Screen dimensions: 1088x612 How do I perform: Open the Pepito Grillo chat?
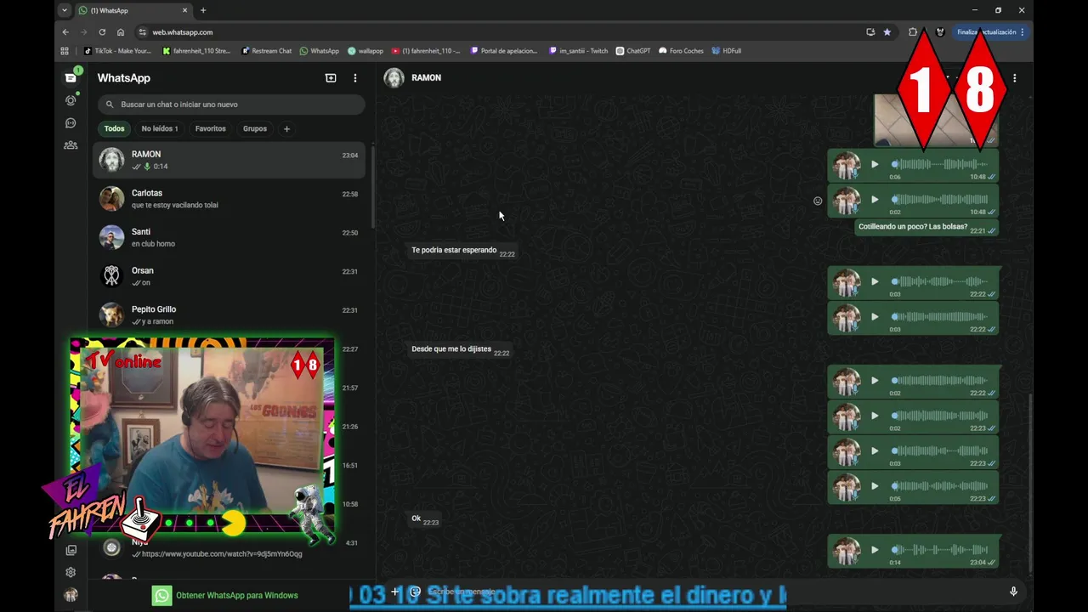tap(229, 315)
